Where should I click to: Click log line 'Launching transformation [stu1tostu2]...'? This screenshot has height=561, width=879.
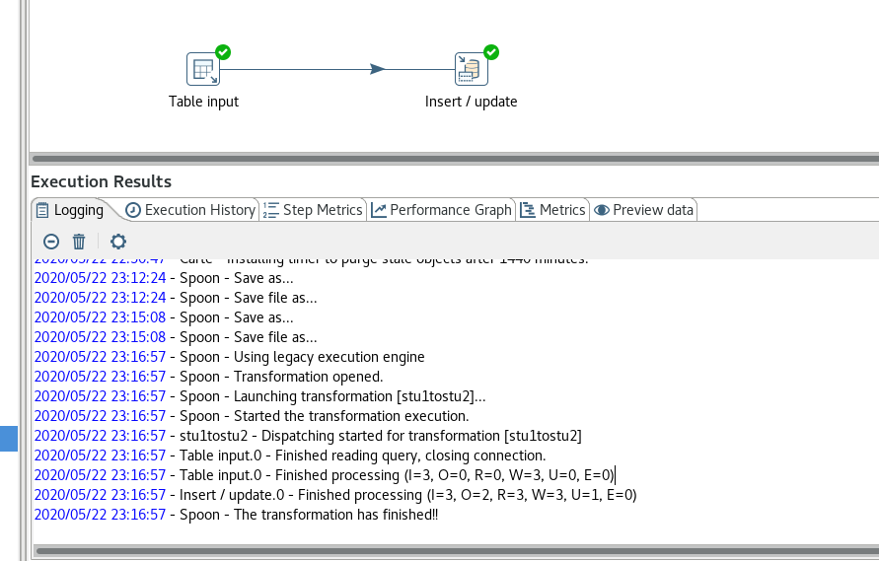[x=260, y=396]
